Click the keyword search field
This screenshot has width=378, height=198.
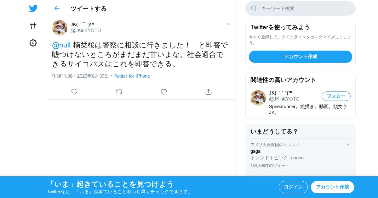[x=301, y=8]
